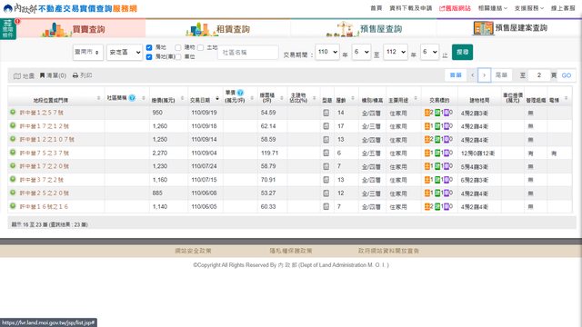The height and width of the screenshot is (327, 582).
Task: Open the map view icon
Action: click(x=17, y=76)
